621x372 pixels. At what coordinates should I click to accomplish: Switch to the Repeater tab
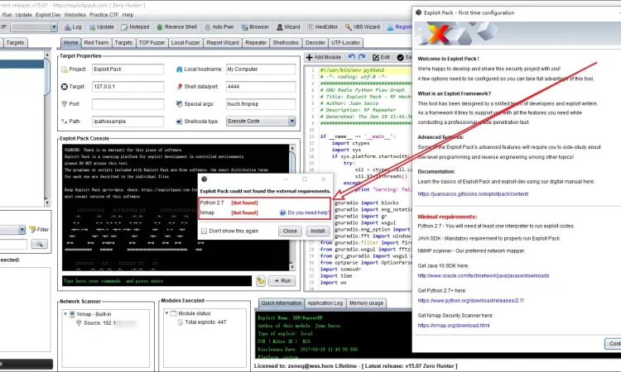click(x=256, y=43)
